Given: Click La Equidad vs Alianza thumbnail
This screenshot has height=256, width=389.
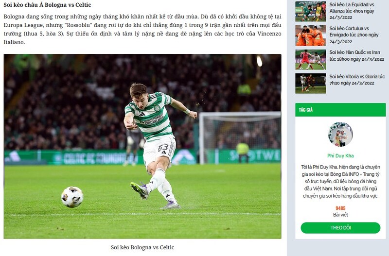Looking at the screenshot, I should 310,11.
